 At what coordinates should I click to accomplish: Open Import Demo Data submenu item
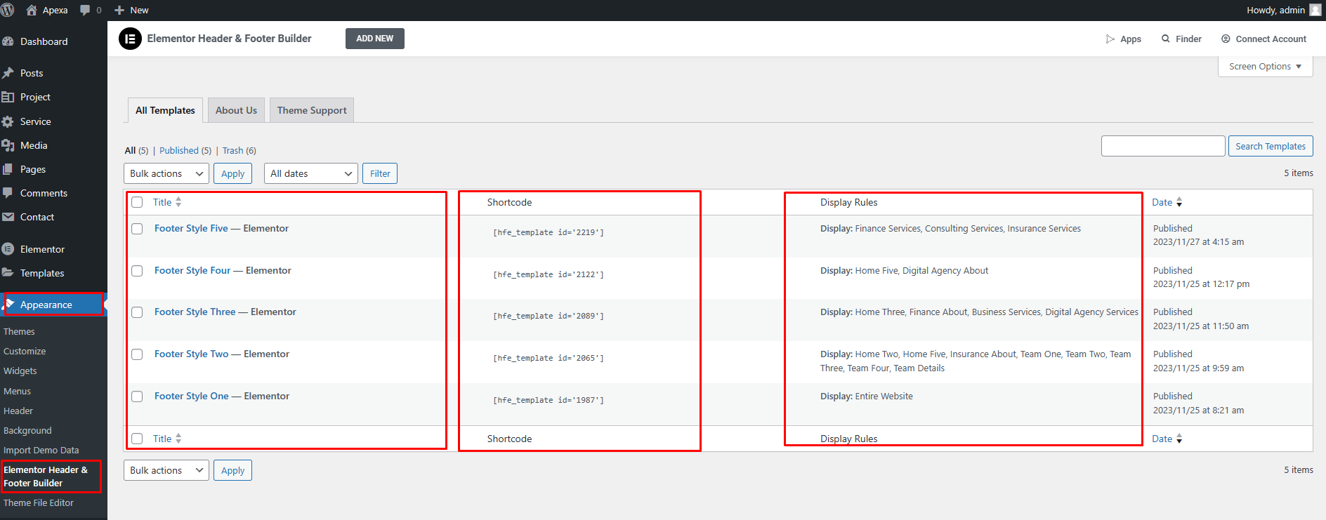click(x=41, y=450)
